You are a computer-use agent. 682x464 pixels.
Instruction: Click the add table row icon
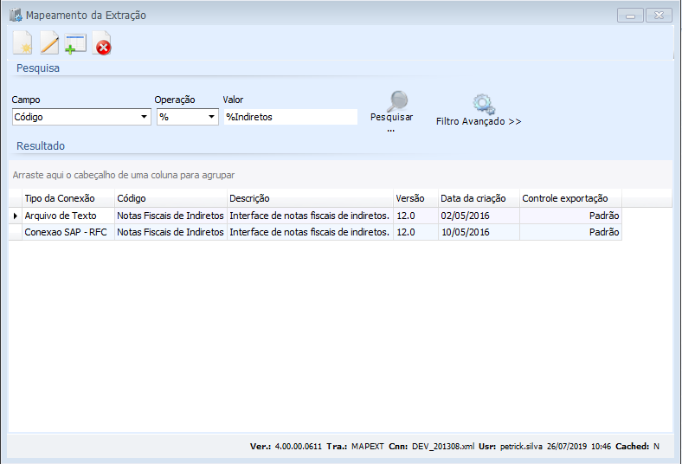[75, 43]
